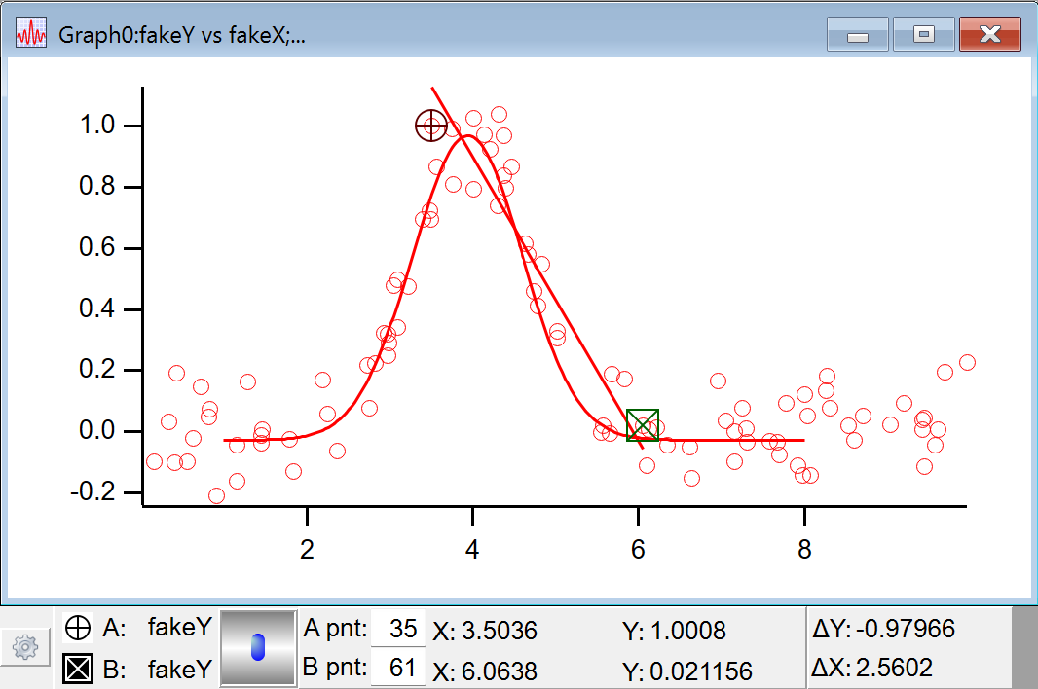Click the B pnt field showing 61
This screenshot has width=1038, height=689.
(x=398, y=669)
